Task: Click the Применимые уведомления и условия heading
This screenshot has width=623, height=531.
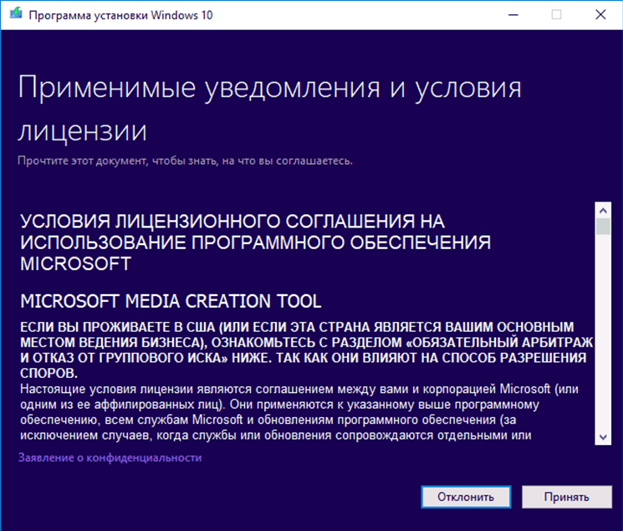Action: pos(268,89)
